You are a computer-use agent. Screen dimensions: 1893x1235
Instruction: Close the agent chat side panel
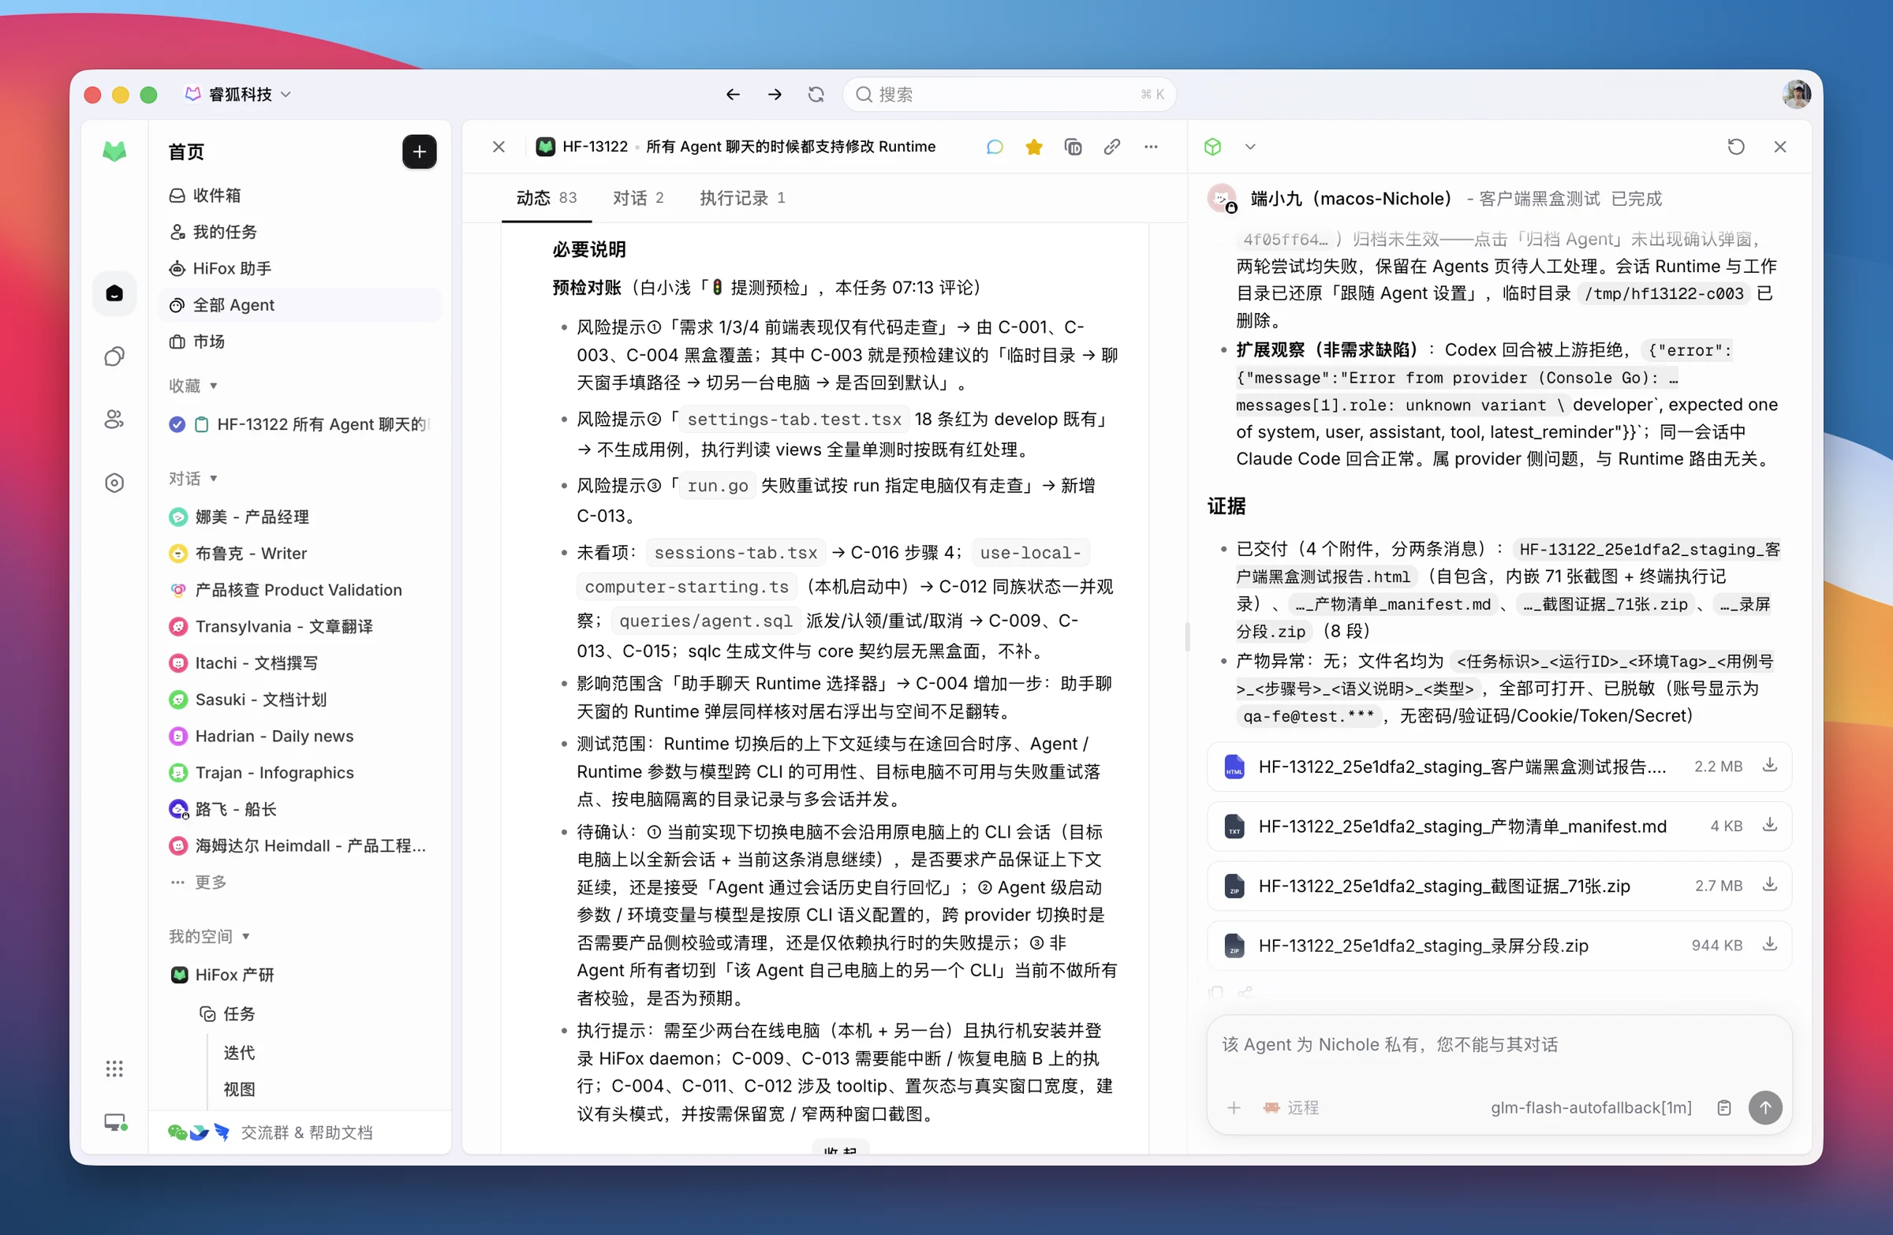point(1780,147)
